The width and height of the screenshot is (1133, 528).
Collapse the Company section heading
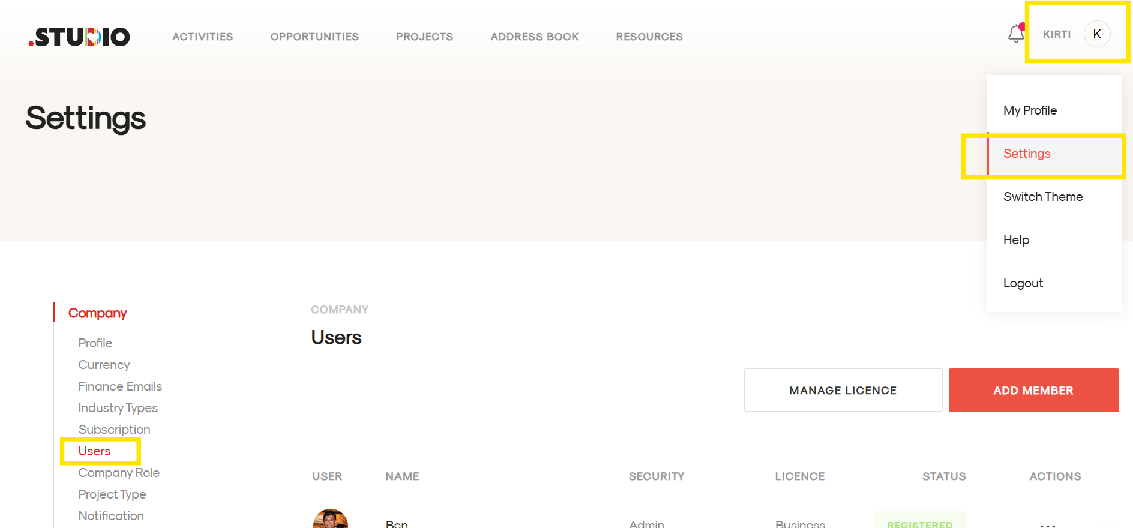coord(97,313)
